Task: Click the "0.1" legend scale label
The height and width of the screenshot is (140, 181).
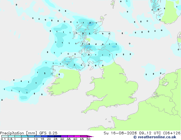Action: click(x=3, y=139)
